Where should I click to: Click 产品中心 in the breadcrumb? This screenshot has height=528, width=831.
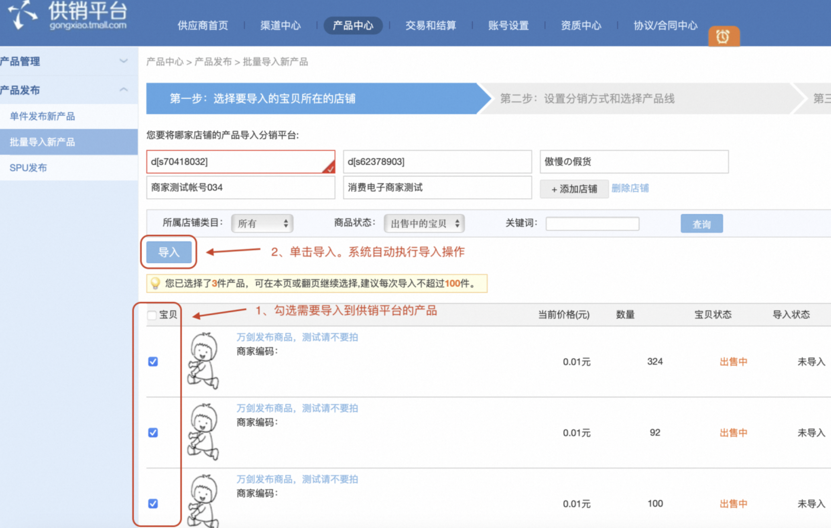165,62
